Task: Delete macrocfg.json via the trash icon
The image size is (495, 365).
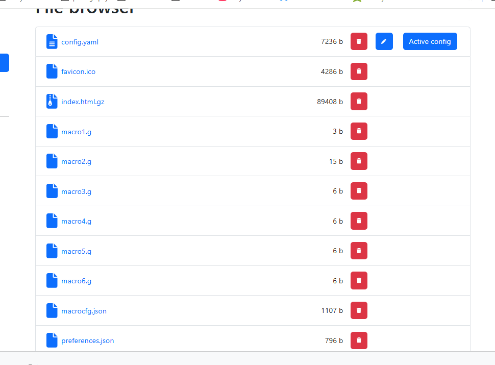Action: (x=359, y=310)
